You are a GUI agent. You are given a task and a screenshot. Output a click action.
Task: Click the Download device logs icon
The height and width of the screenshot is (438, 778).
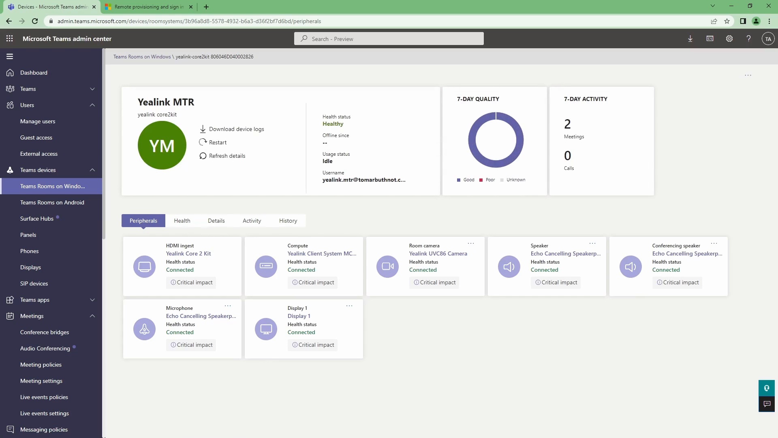[203, 129]
